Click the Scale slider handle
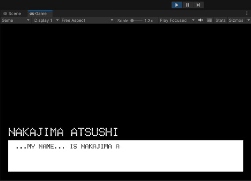Screen dimensions: 251x181 (132, 20)
